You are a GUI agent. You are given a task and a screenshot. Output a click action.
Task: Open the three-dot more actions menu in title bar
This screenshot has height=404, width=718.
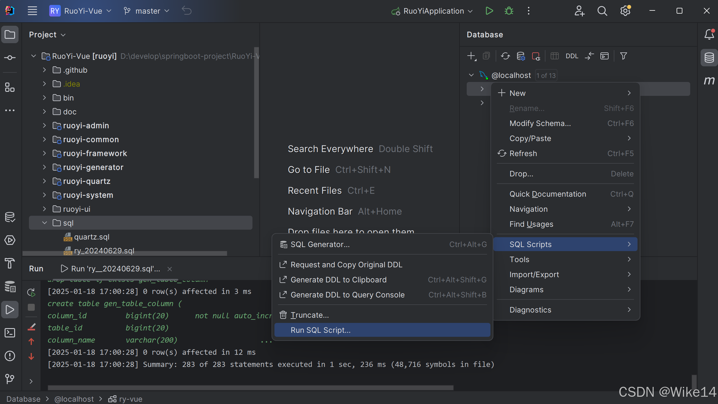[x=529, y=11]
